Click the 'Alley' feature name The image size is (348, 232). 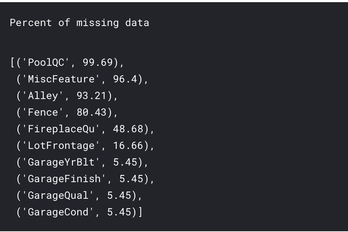click(43, 96)
